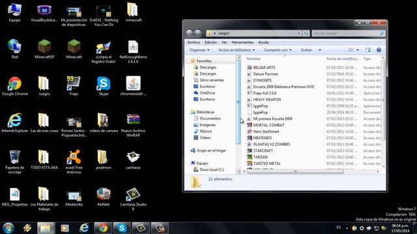Screen dimensions: 417x234
Task: Select the Papelera de reciclaje icon
Action: point(14,162)
